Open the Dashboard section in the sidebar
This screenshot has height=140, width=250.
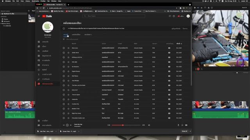(48, 42)
